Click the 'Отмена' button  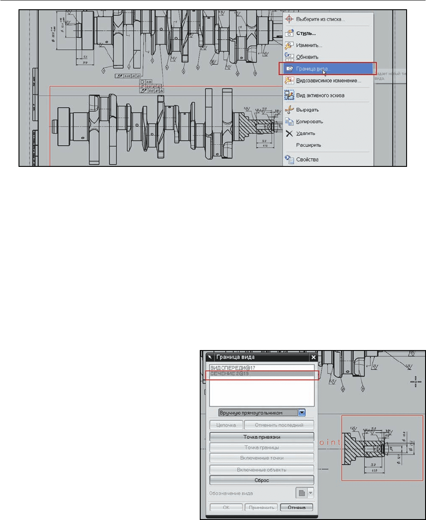coord(296,507)
